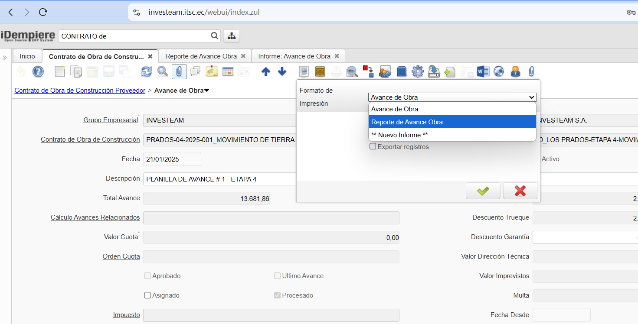The width and height of the screenshot is (638, 324).
Task: Click the Descripción input field
Action: (x=219, y=179)
